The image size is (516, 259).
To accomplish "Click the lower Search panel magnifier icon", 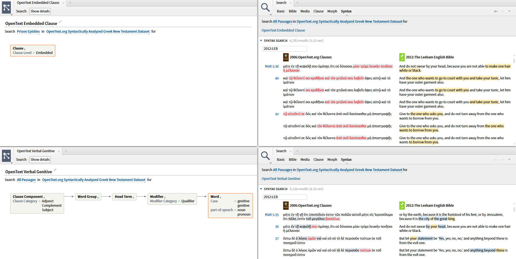I will click(x=265, y=156).
